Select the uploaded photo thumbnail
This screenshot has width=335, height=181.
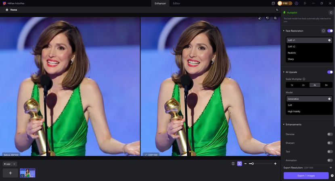pyautogui.click(x=27, y=173)
